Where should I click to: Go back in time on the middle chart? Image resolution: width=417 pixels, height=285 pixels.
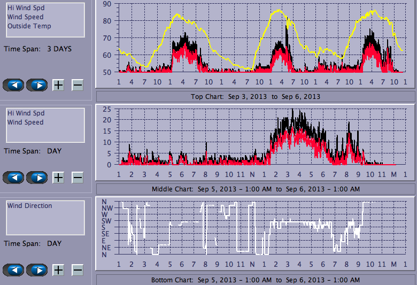click(x=14, y=178)
